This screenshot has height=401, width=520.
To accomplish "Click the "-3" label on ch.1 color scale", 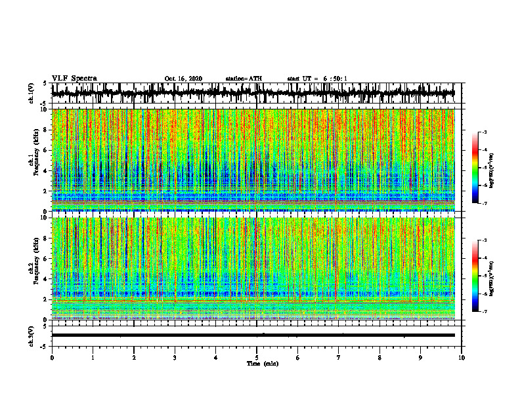I will pos(484,132).
